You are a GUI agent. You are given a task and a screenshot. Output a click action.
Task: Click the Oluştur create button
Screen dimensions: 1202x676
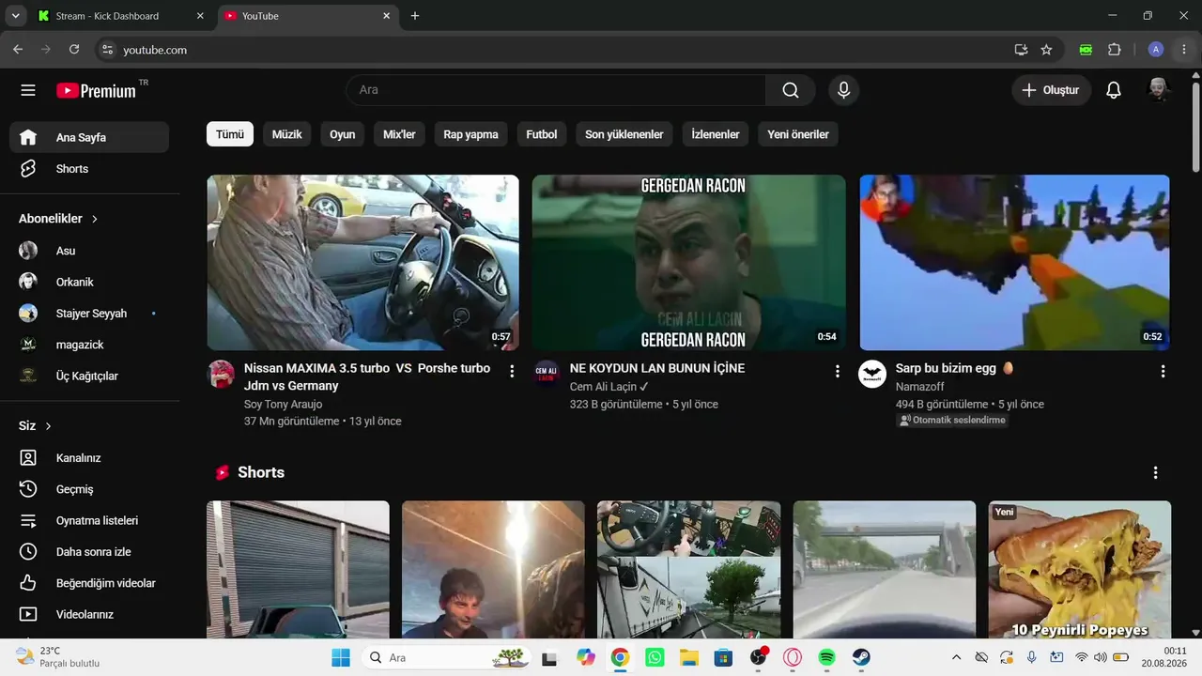pyautogui.click(x=1051, y=90)
